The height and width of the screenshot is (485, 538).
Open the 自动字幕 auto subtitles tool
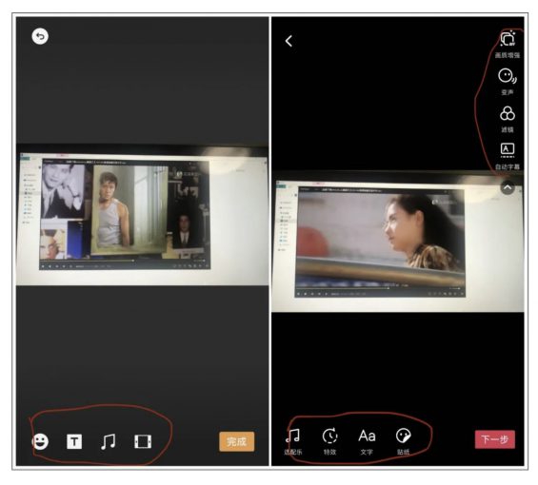tap(508, 156)
